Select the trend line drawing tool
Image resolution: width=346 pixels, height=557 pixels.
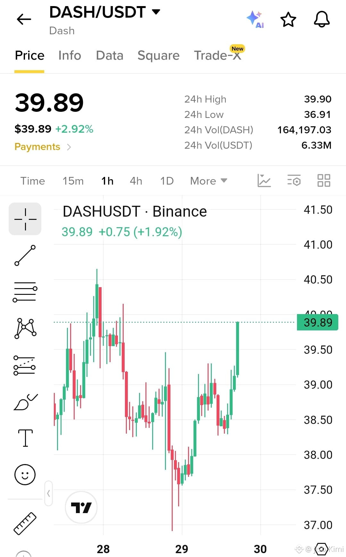[x=25, y=255]
